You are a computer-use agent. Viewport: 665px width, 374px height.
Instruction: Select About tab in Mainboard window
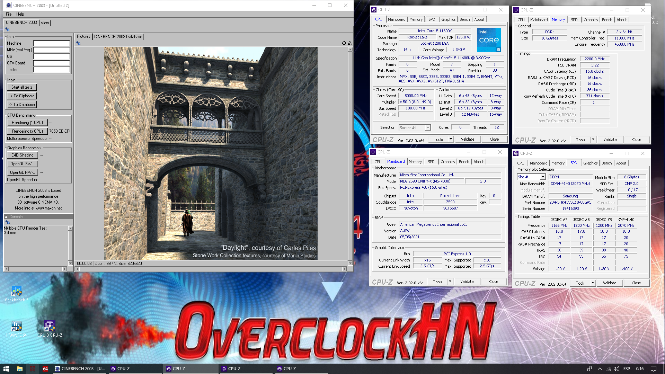pyautogui.click(x=479, y=162)
